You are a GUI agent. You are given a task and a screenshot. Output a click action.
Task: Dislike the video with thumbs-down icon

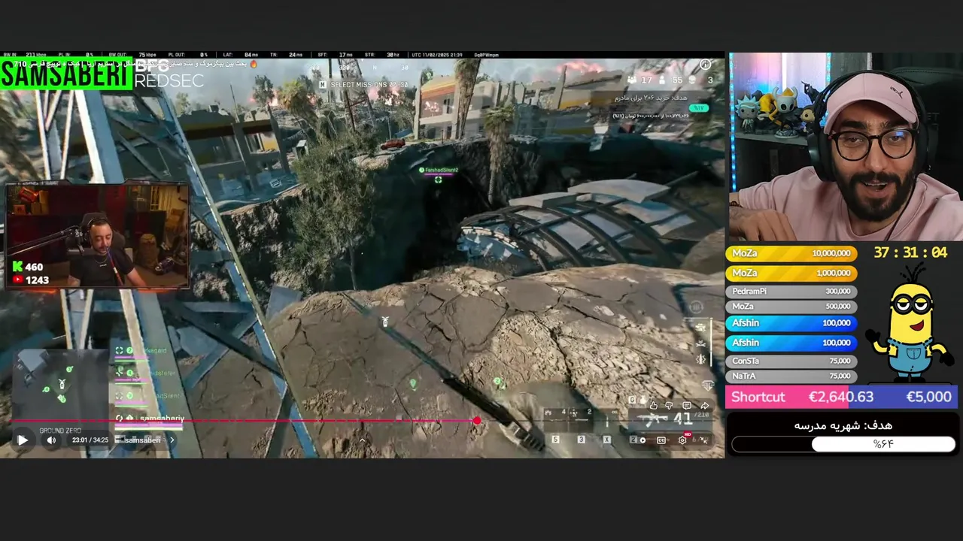click(670, 406)
